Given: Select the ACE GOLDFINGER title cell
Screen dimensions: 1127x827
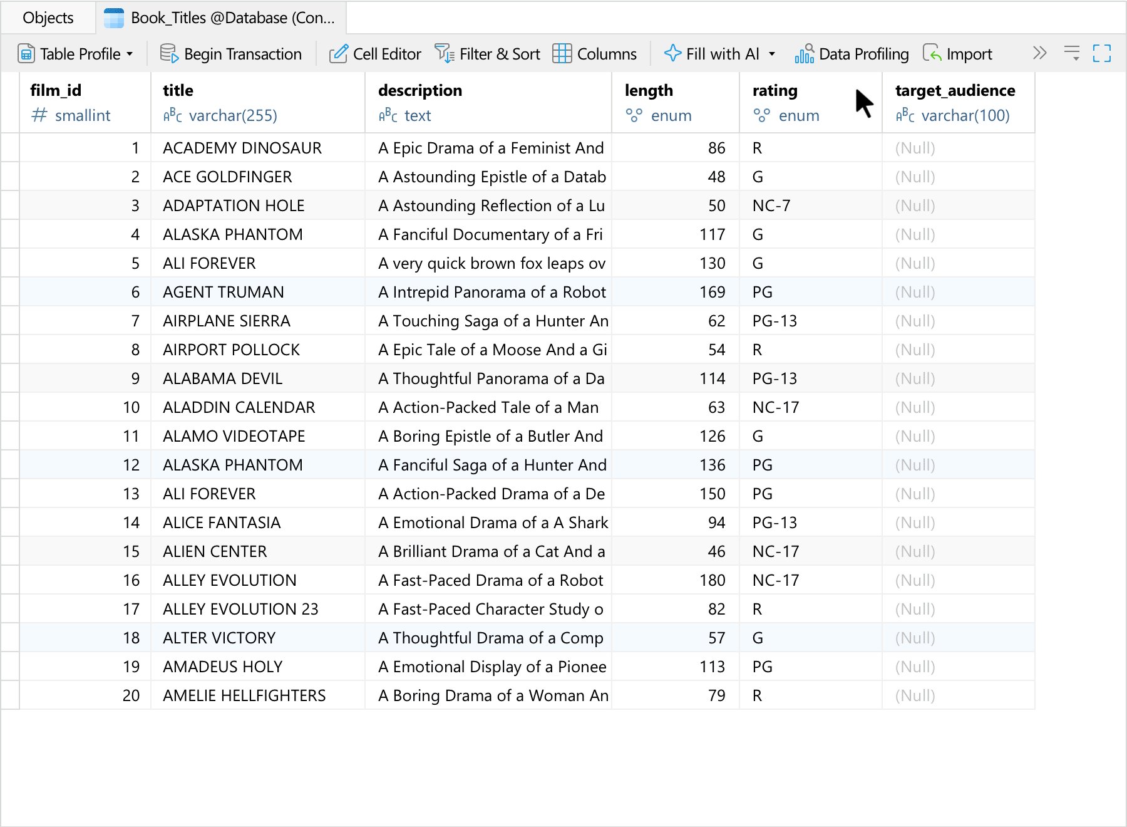Looking at the screenshot, I should point(258,177).
